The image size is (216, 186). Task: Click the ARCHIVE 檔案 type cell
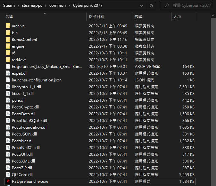tap(147, 67)
